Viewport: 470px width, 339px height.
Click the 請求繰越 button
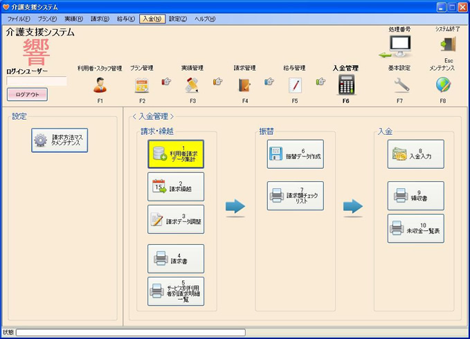[x=176, y=187]
